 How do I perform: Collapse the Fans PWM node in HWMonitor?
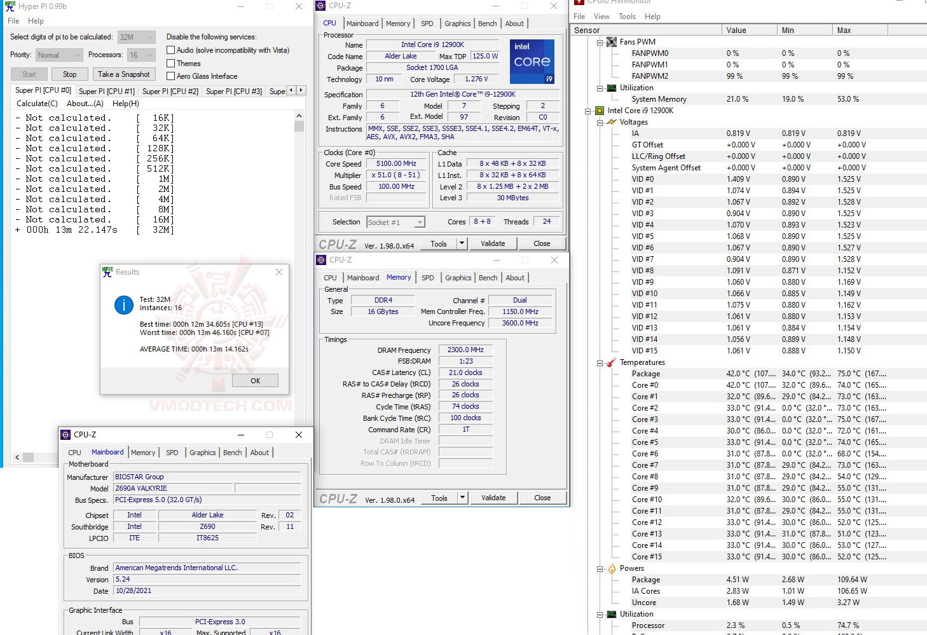coord(600,43)
